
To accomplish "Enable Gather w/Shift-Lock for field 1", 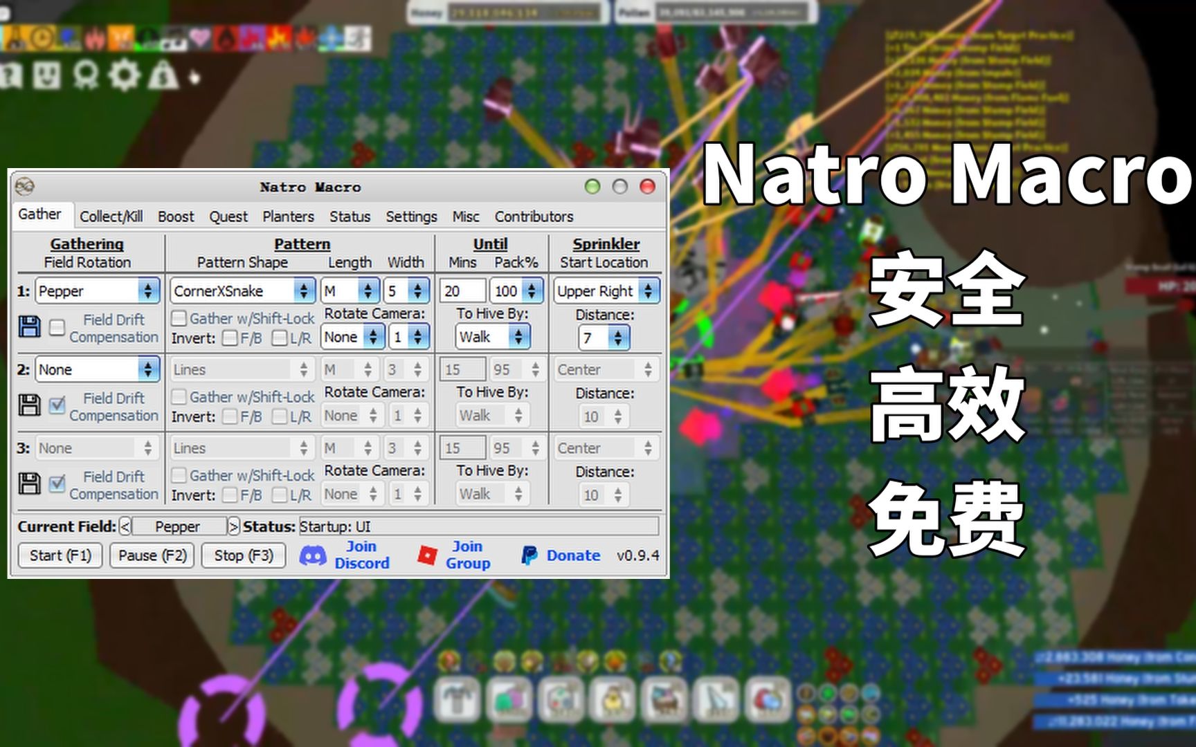I will [x=179, y=318].
